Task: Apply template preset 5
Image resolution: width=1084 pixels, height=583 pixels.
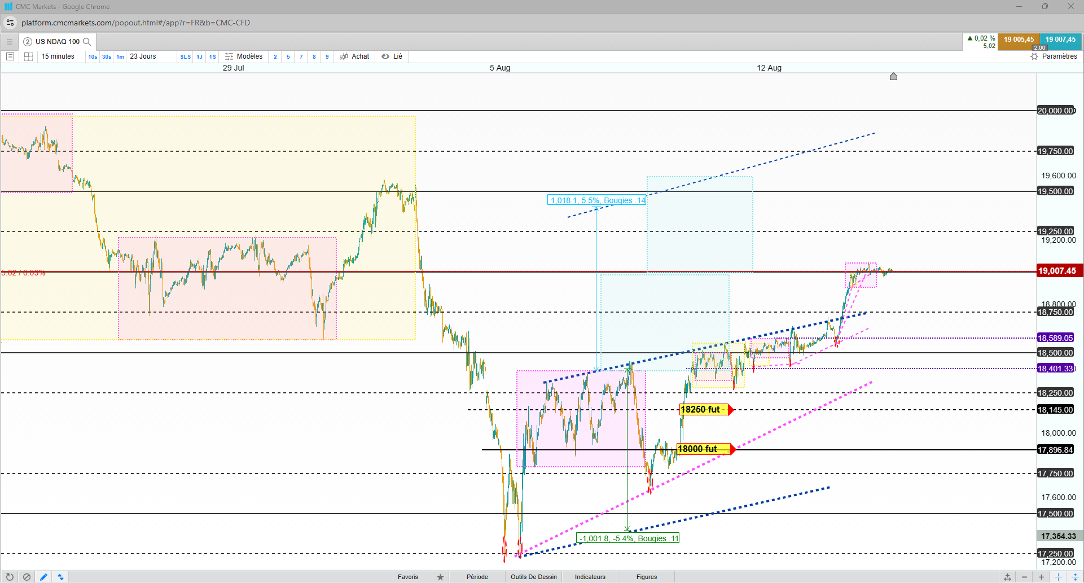Action: pos(288,57)
